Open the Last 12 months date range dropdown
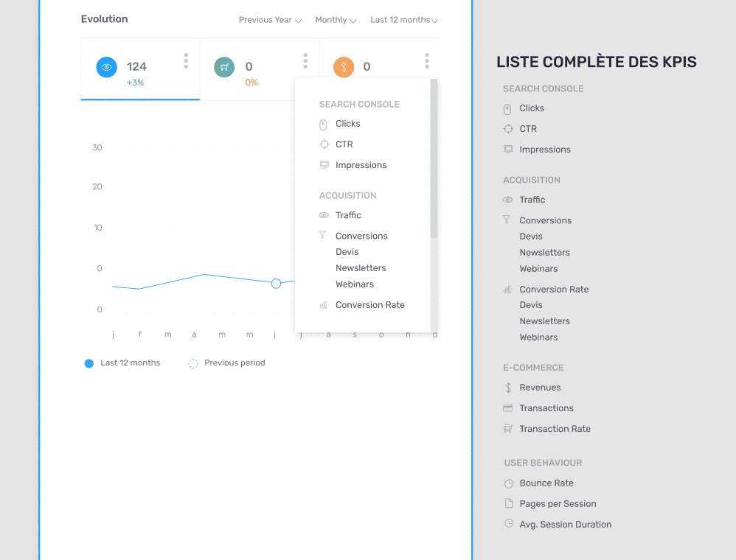 click(x=403, y=20)
